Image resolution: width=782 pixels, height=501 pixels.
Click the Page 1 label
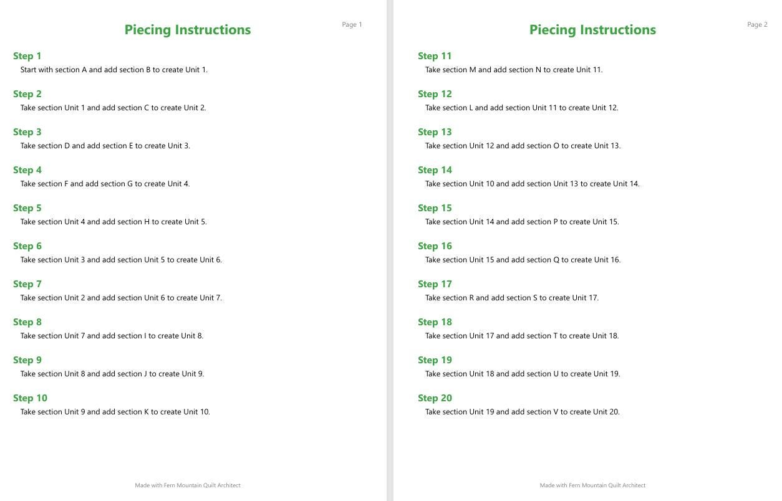coord(352,25)
